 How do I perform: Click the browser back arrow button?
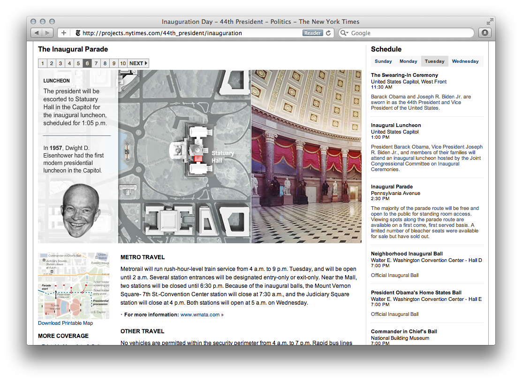point(37,33)
